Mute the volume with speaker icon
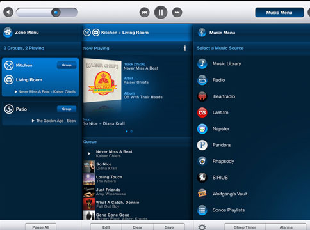The image size is (310, 230). click(8, 12)
